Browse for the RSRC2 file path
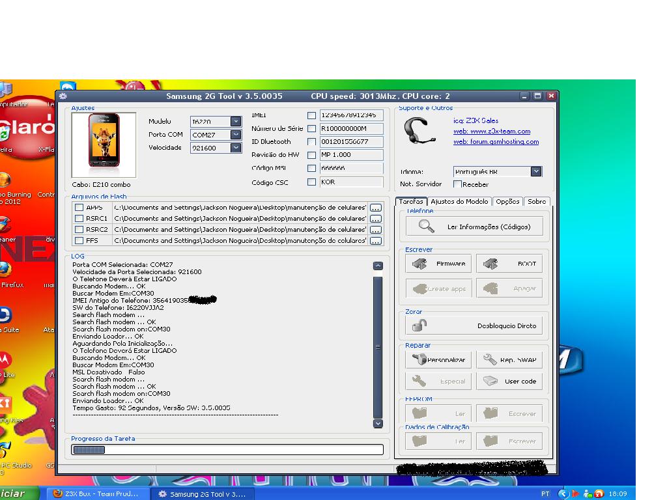 click(376, 230)
